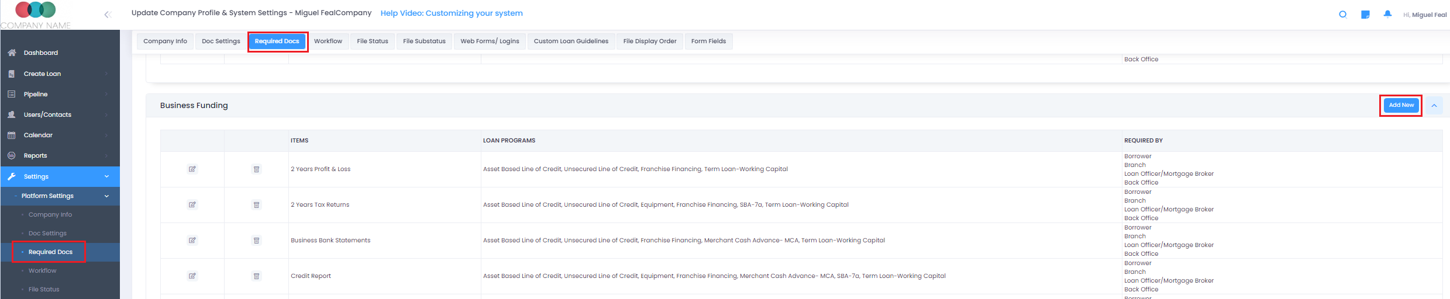The width and height of the screenshot is (1450, 299).
Task: Delete the Credit Report item
Action: coord(256,276)
